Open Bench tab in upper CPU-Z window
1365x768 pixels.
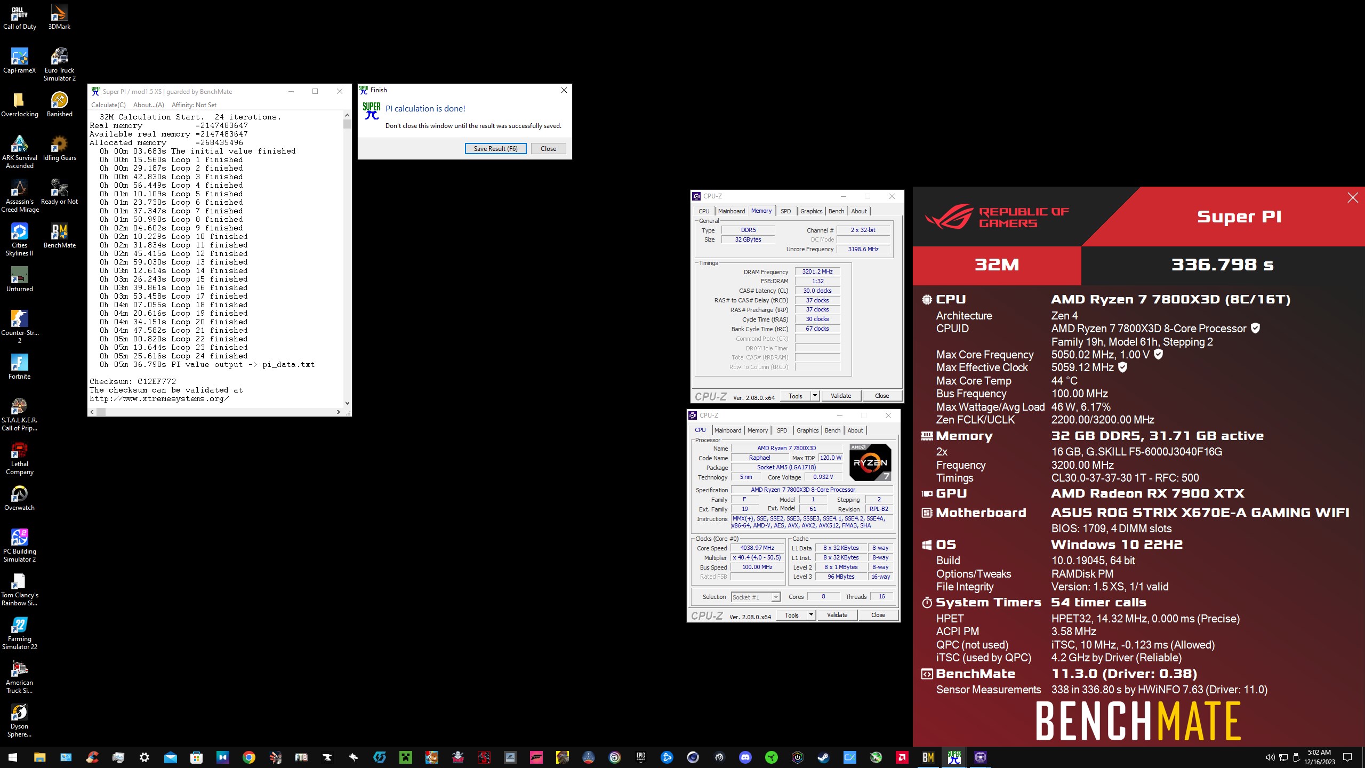coord(836,211)
